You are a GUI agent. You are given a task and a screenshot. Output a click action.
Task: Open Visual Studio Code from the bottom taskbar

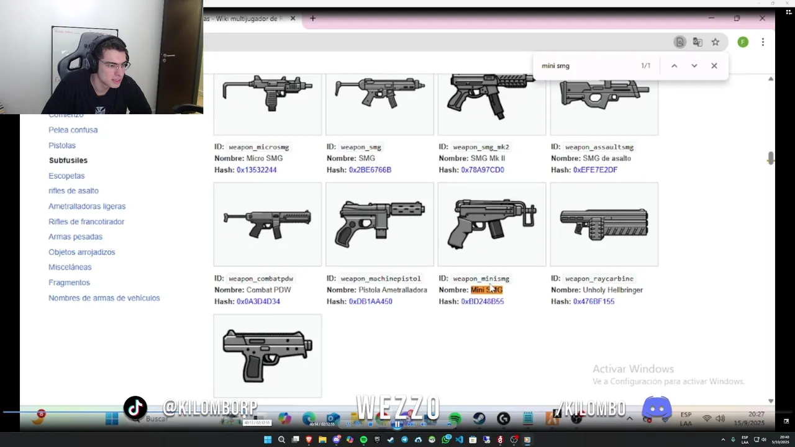pyautogui.click(x=460, y=440)
